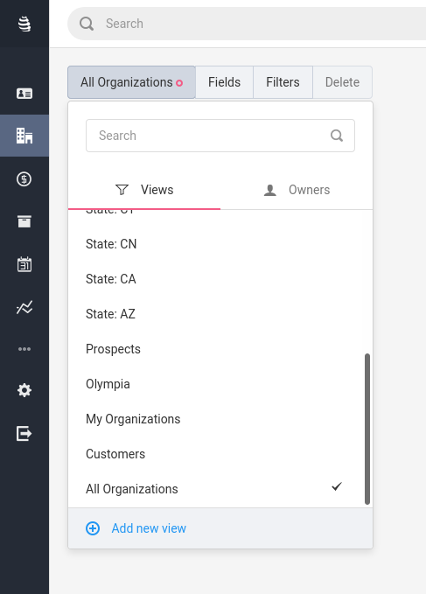
Task: Open the Filters panel
Action: [283, 82]
